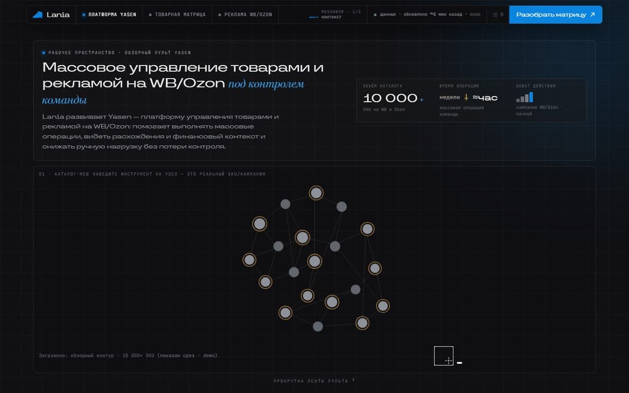Click the ≈час value text
Viewport: 629px width, 393px height.
[485, 97]
